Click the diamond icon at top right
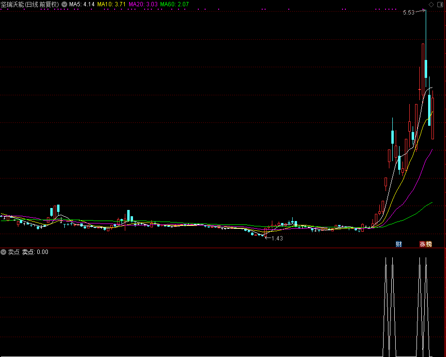Screen dimensions: 446x357 coord(431,4)
